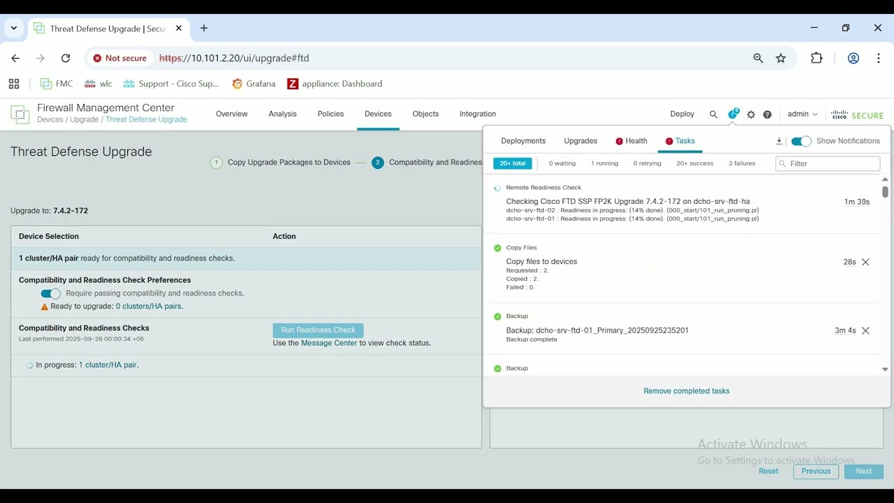Toggle Require passing compatibility and readiness checks

[50, 293]
